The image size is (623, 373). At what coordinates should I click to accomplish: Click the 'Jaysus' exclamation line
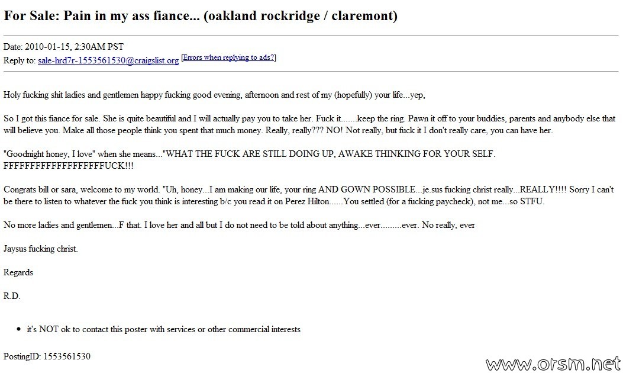click(x=40, y=249)
